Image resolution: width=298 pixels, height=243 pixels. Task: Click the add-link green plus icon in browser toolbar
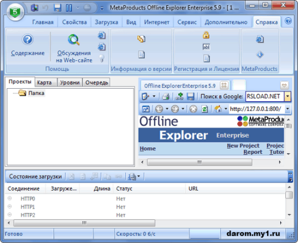[179, 96]
